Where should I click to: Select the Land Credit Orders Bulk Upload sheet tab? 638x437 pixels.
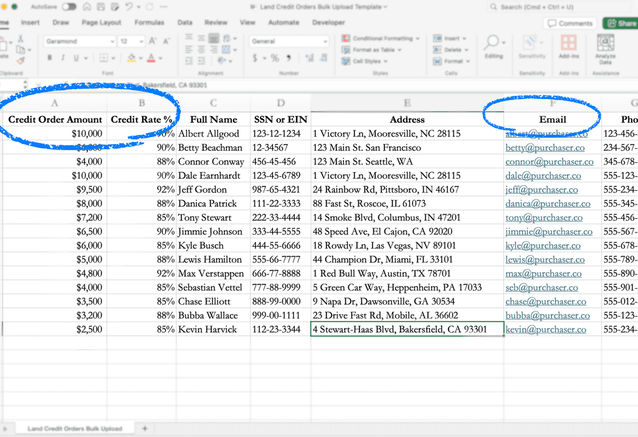[75, 428]
